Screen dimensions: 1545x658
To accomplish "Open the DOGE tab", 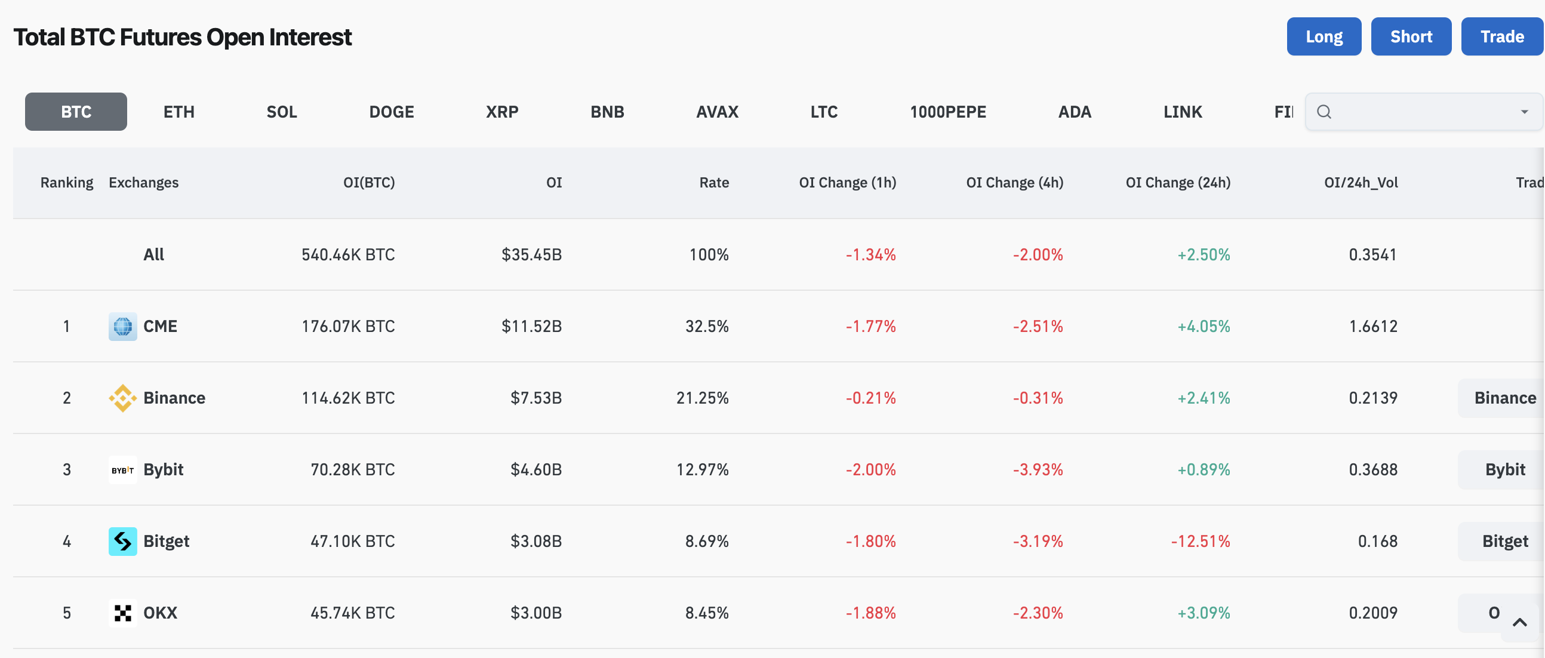I will 391,112.
